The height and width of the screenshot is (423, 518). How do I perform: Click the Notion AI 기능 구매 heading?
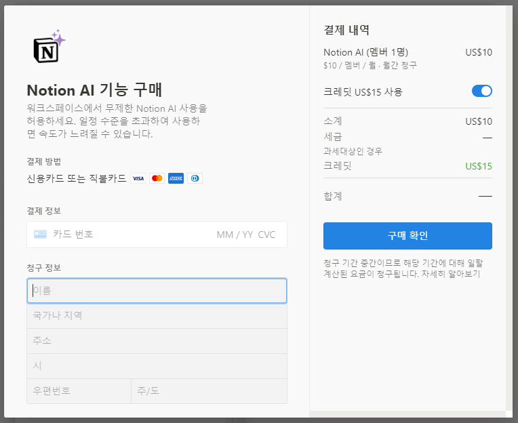[94, 90]
